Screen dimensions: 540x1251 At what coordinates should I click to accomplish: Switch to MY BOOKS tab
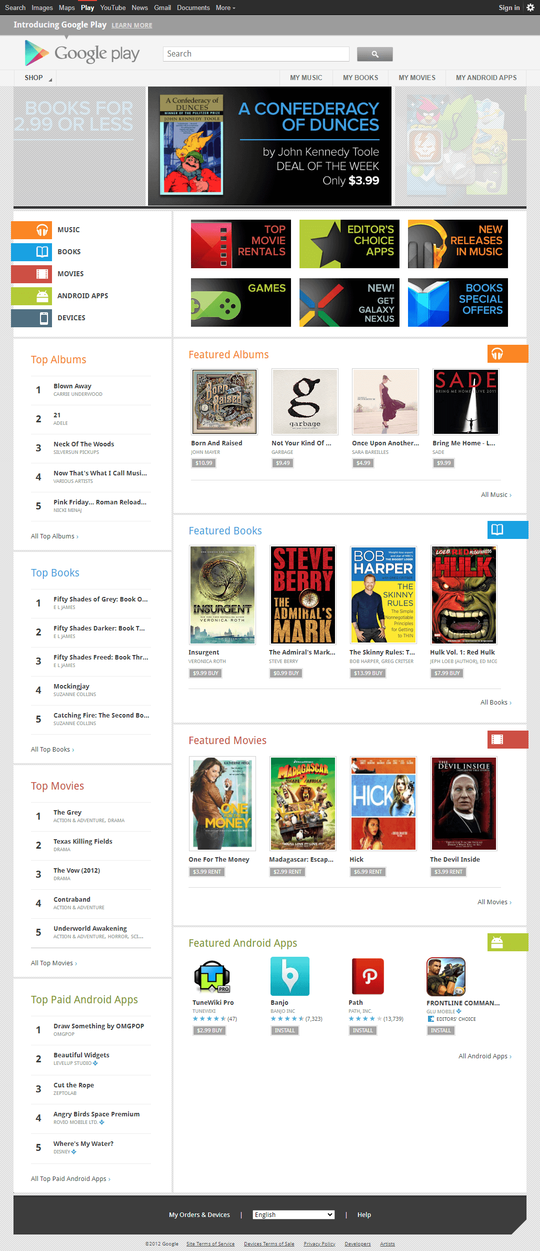coord(360,78)
